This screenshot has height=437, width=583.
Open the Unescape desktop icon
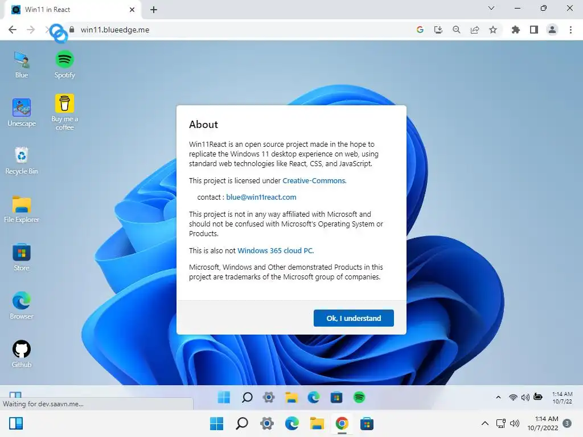(x=22, y=113)
